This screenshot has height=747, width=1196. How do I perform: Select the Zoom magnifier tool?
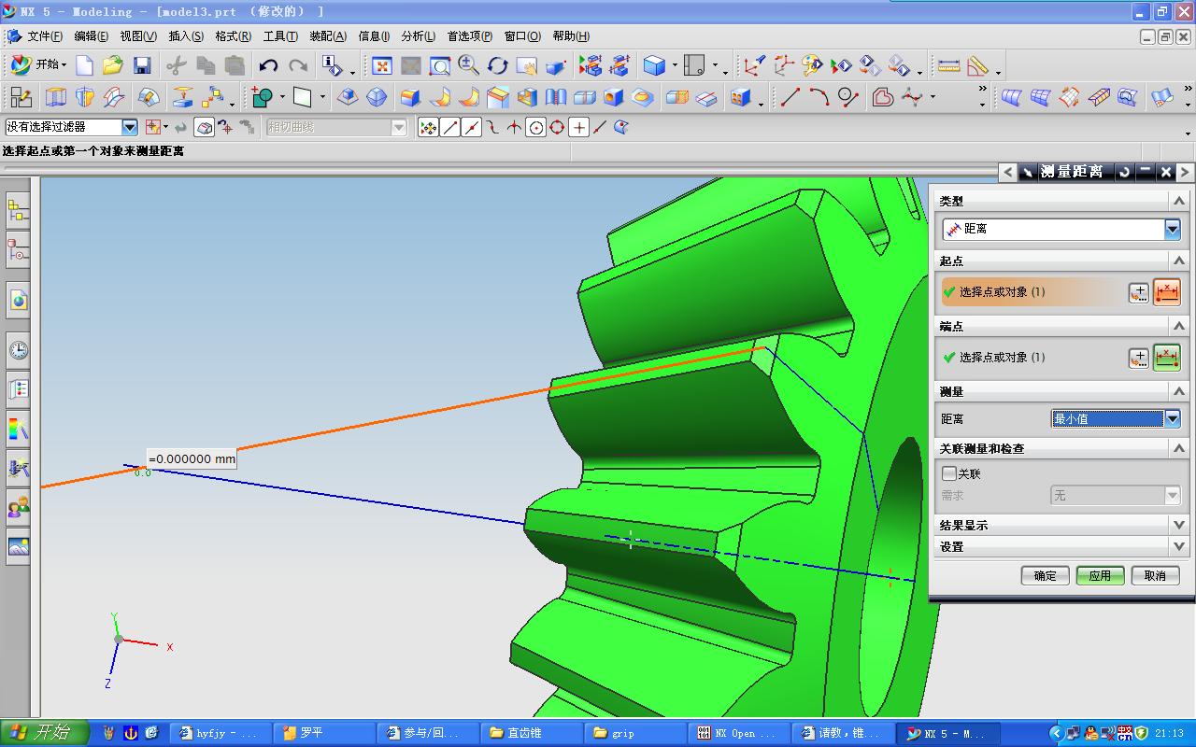coord(469,65)
